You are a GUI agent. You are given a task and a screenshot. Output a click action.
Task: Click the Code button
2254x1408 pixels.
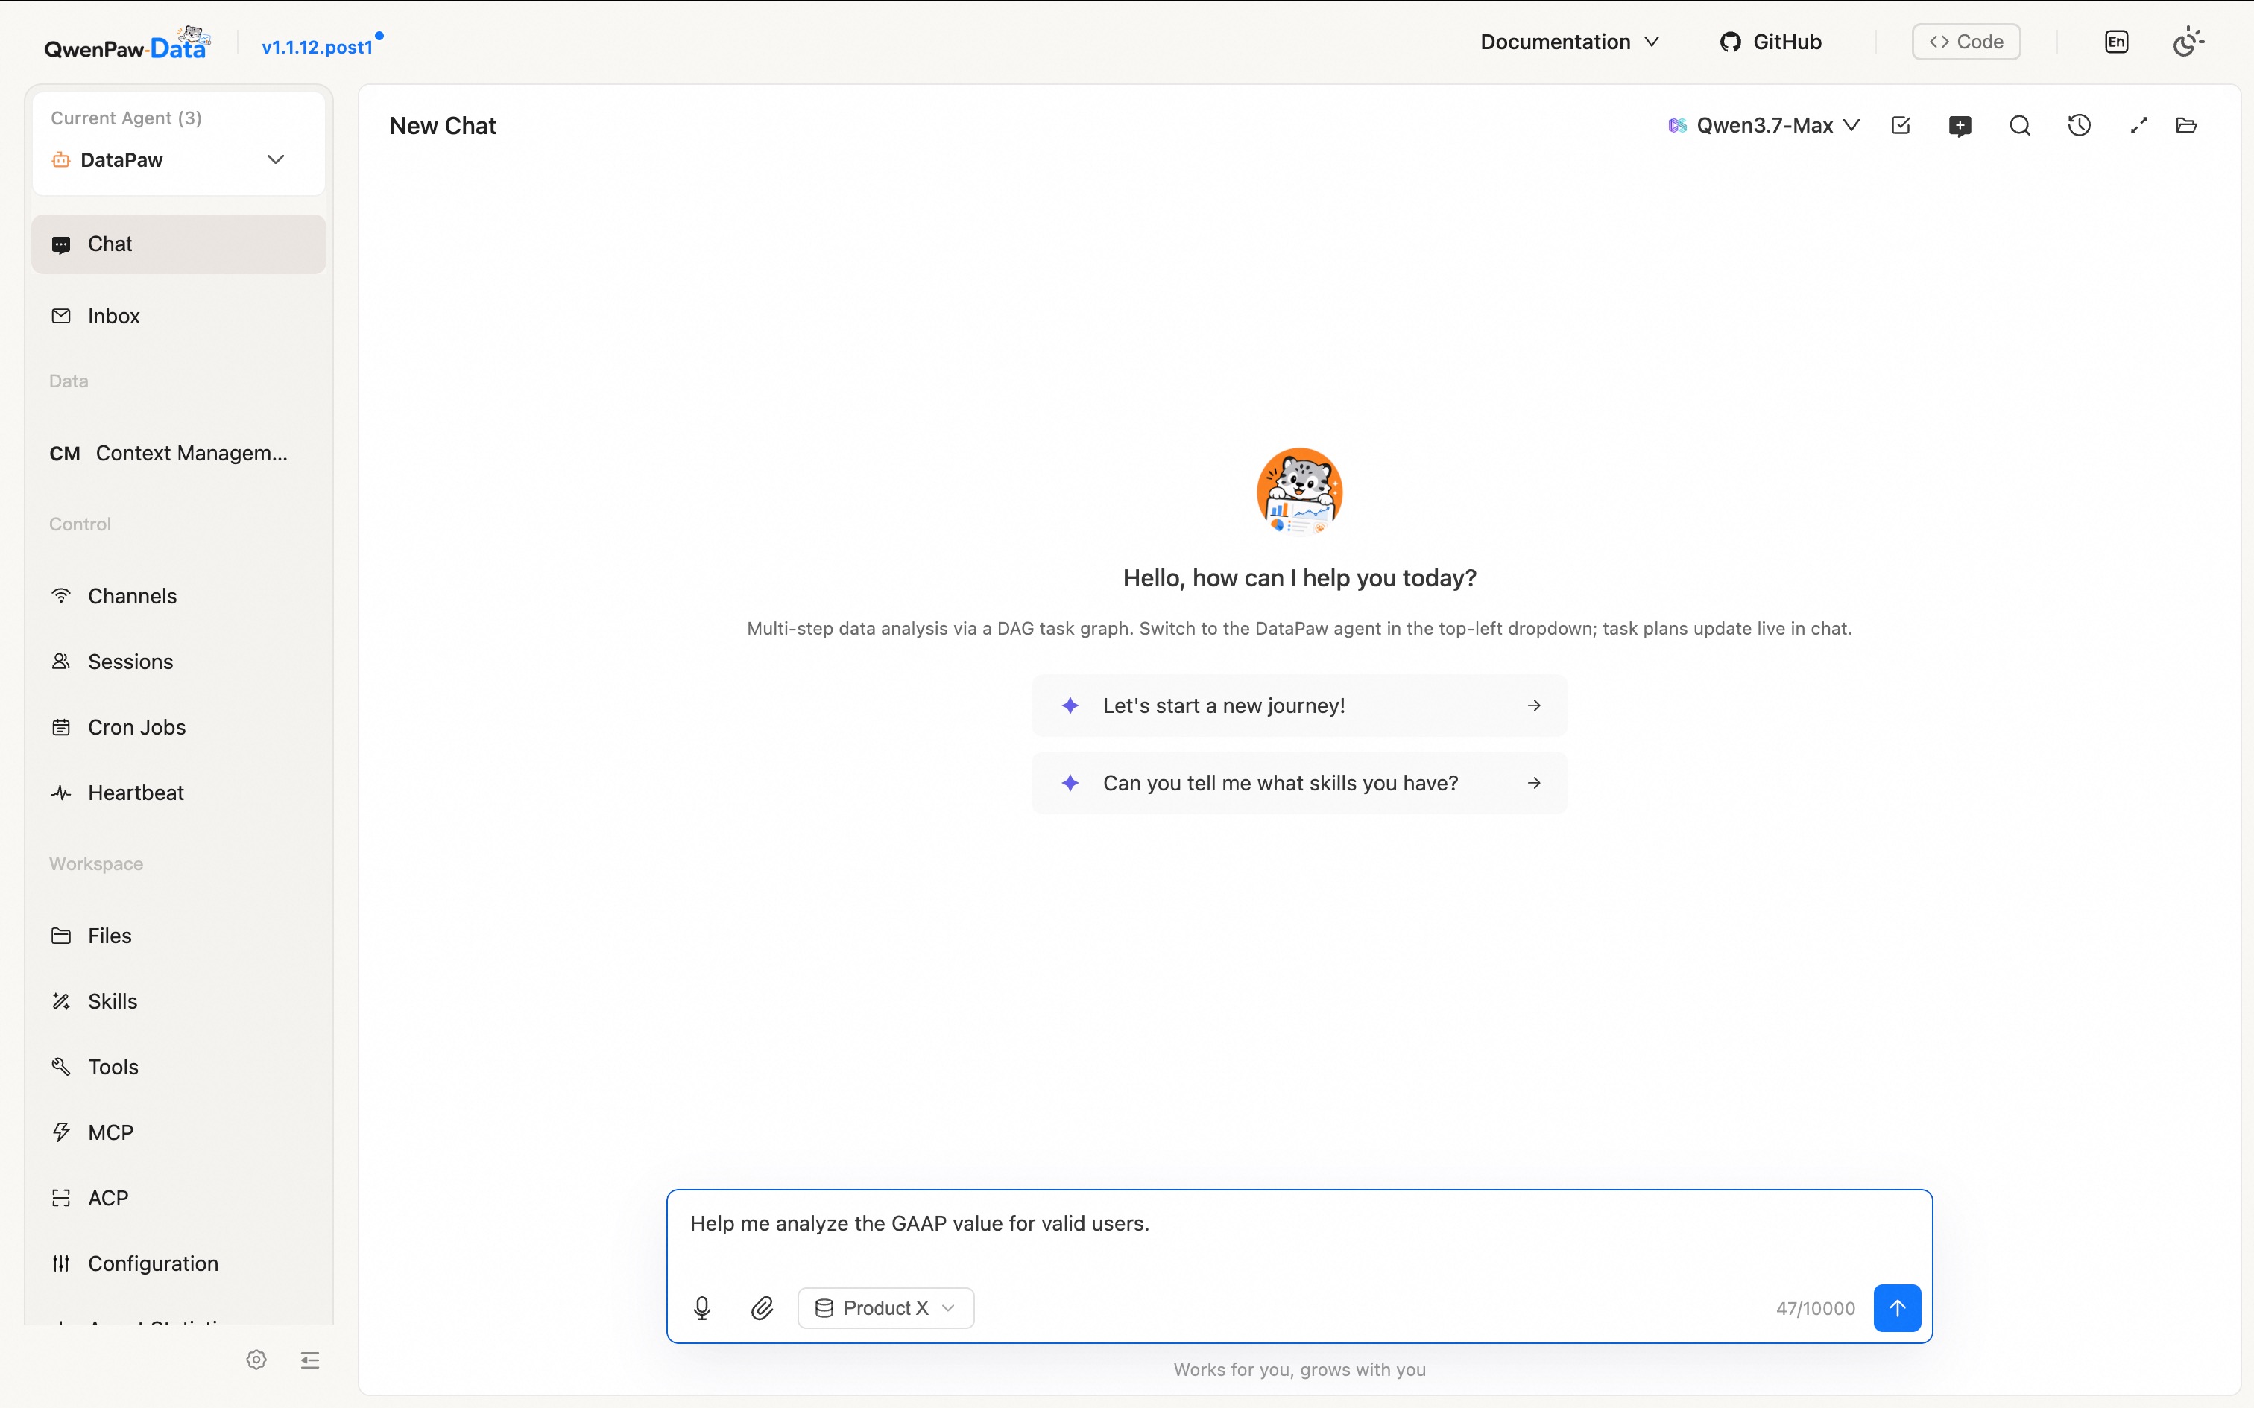pyautogui.click(x=1966, y=42)
